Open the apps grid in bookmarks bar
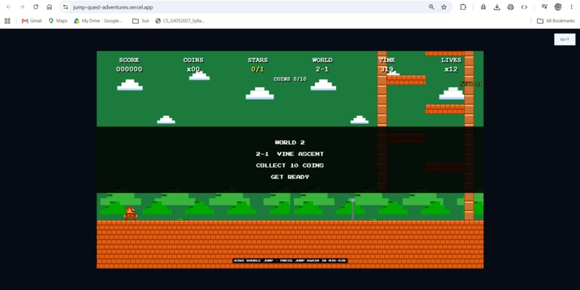 click(7, 21)
